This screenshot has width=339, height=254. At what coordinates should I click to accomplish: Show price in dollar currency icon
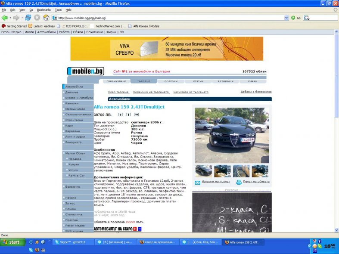[128, 115]
